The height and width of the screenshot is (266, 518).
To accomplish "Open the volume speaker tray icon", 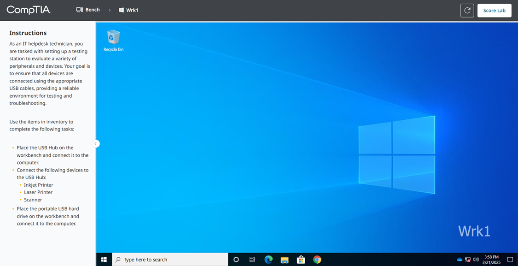I will tap(476, 260).
